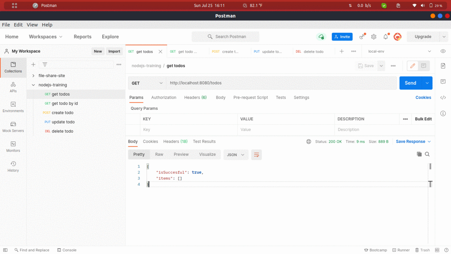Open the File menu
This screenshot has width=451, height=254.
(x=6, y=24)
